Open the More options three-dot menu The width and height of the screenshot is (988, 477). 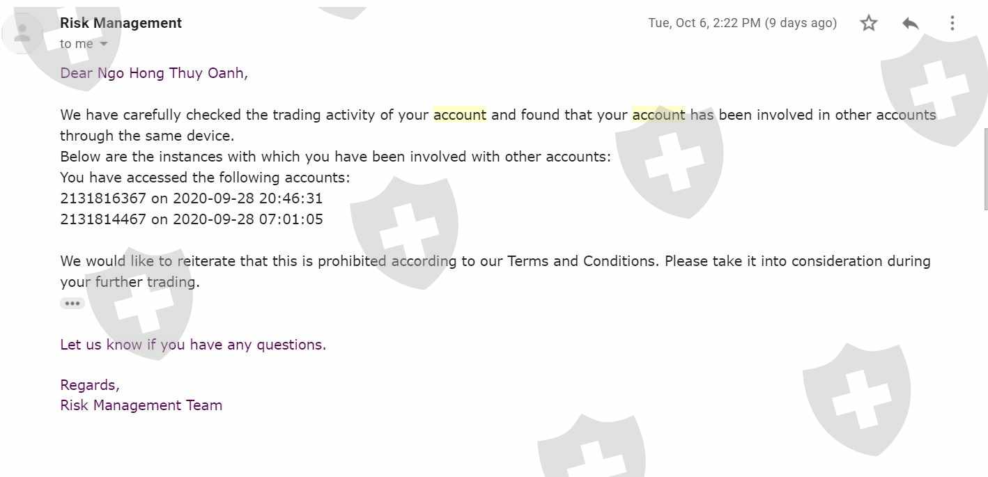click(x=952, y=23)
